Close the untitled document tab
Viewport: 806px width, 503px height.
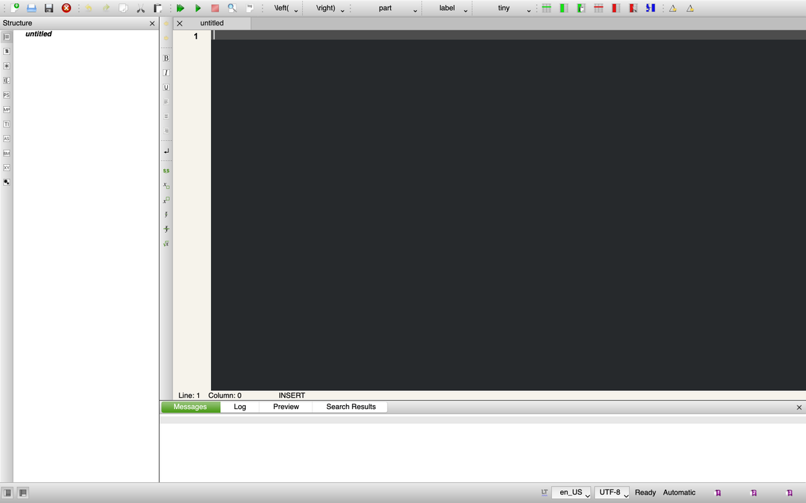coord(179,23)
